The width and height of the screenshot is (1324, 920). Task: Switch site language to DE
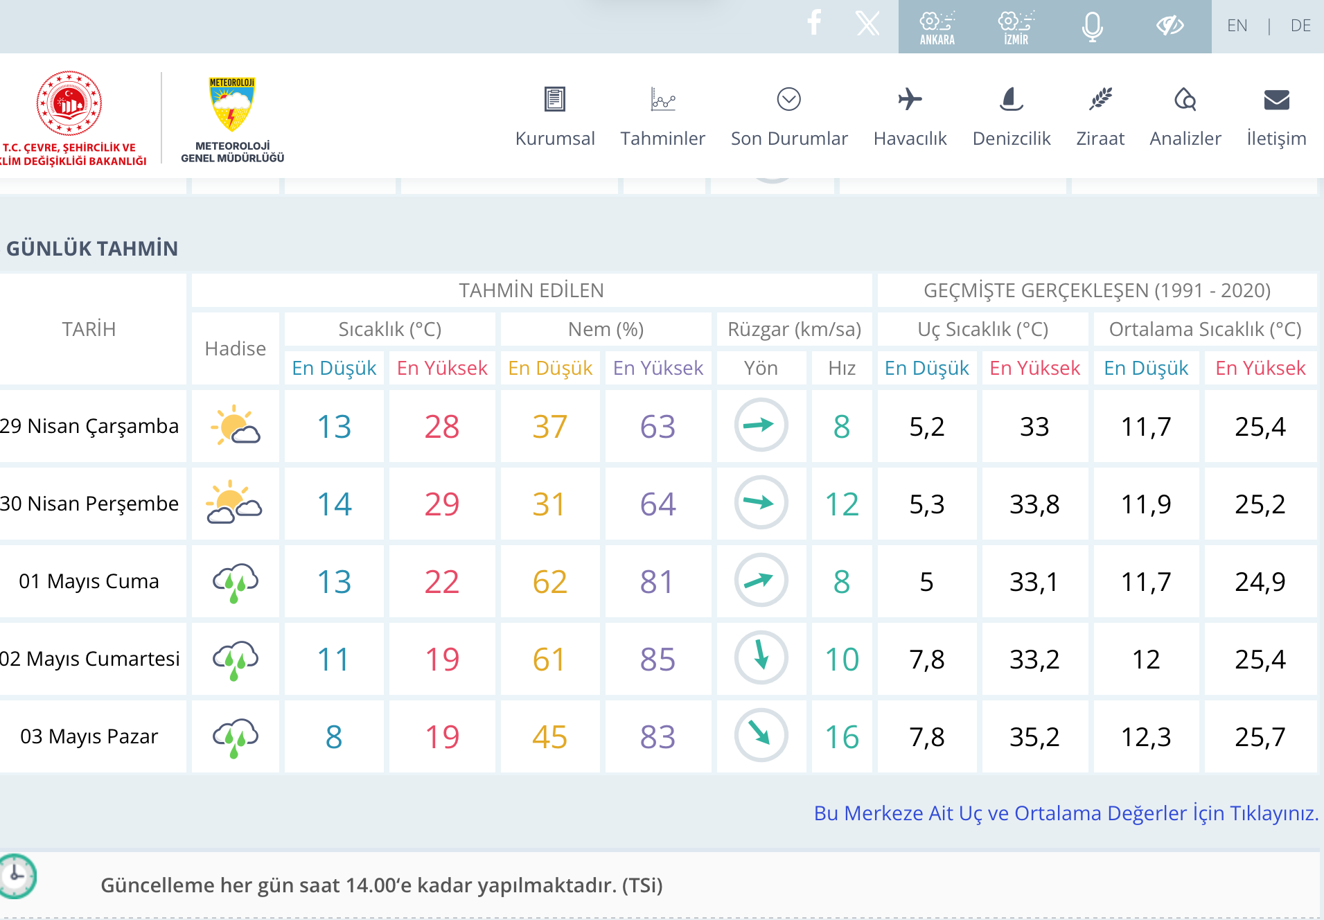[x=1300, y=26]
